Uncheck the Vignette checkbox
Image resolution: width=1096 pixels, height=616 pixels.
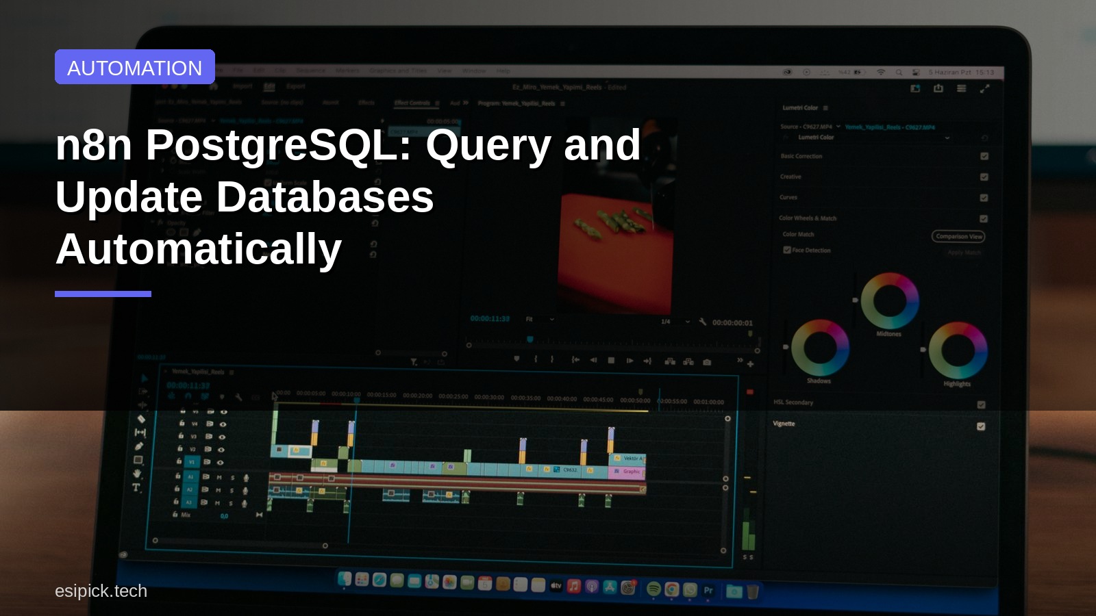point(981,426)
